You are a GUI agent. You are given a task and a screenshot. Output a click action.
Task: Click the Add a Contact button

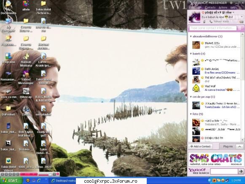(x=200, y=146)
